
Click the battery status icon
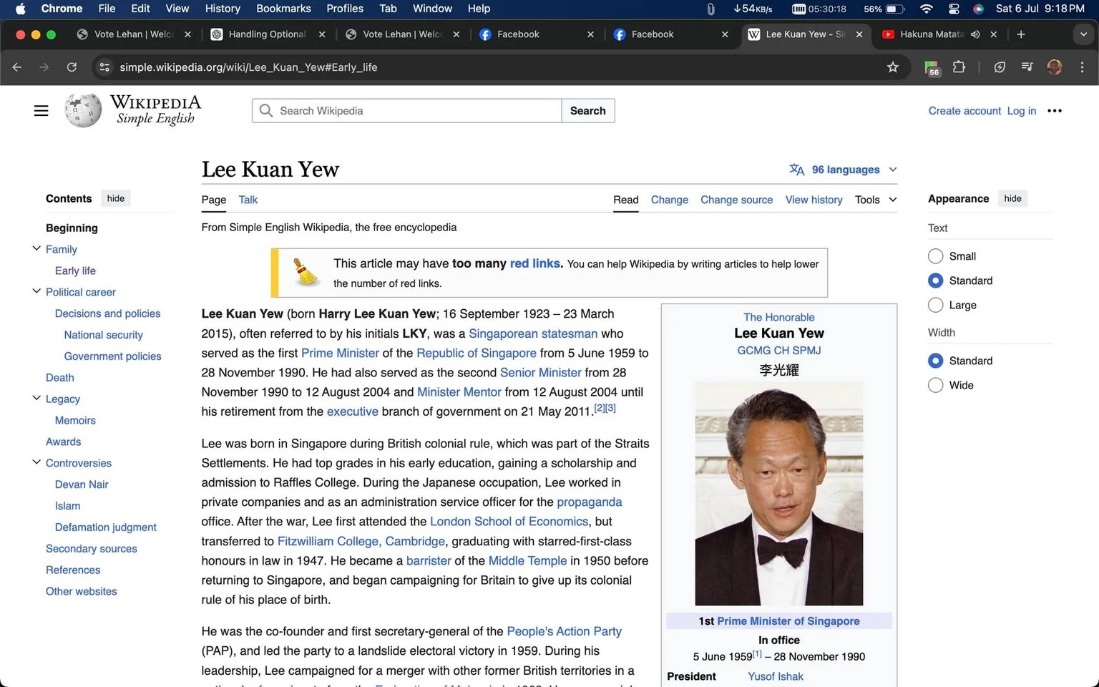coord(895,9)
